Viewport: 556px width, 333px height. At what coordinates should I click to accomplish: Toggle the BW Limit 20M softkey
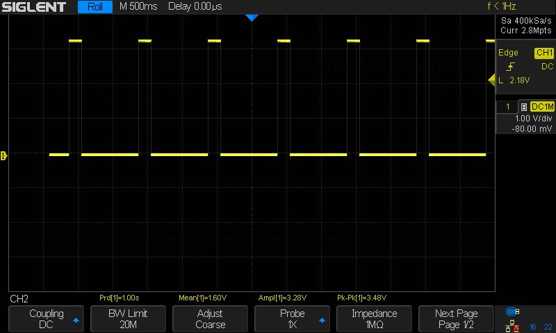coord(128,319)
